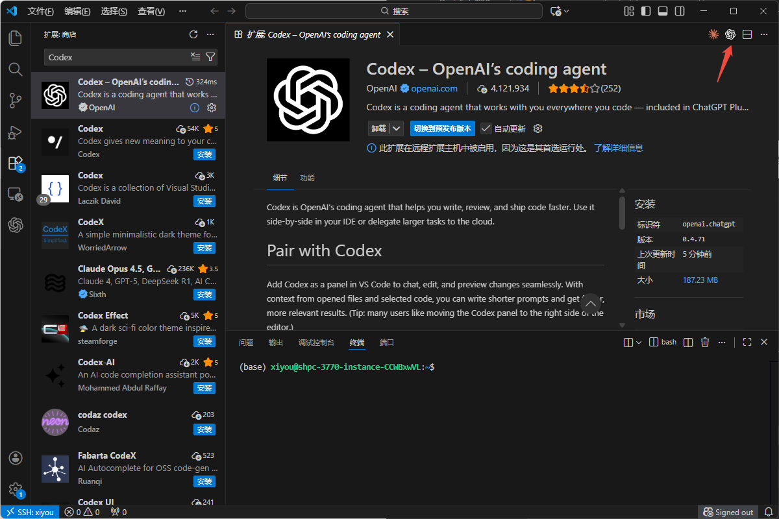Image resolution: width=779 pixels, height=519 pixels.
Task: Follow the learn more link
Action: [x=619, y=148]
